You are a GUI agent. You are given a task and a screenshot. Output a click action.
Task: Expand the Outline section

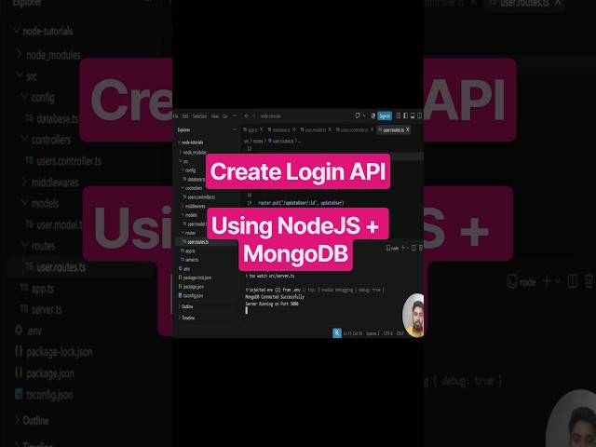pyautogui.click(x=185, y=306)
